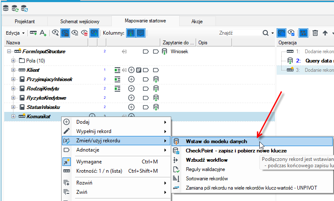Click in the Znajdź search field
Viewport: 334px width, 201px height.
pyautogui.click(x=240, y=33)
